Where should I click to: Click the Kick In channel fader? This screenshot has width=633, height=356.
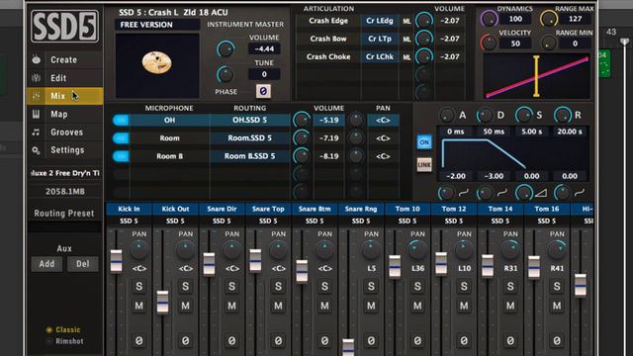pyautogui.click(x=117, y=261)
